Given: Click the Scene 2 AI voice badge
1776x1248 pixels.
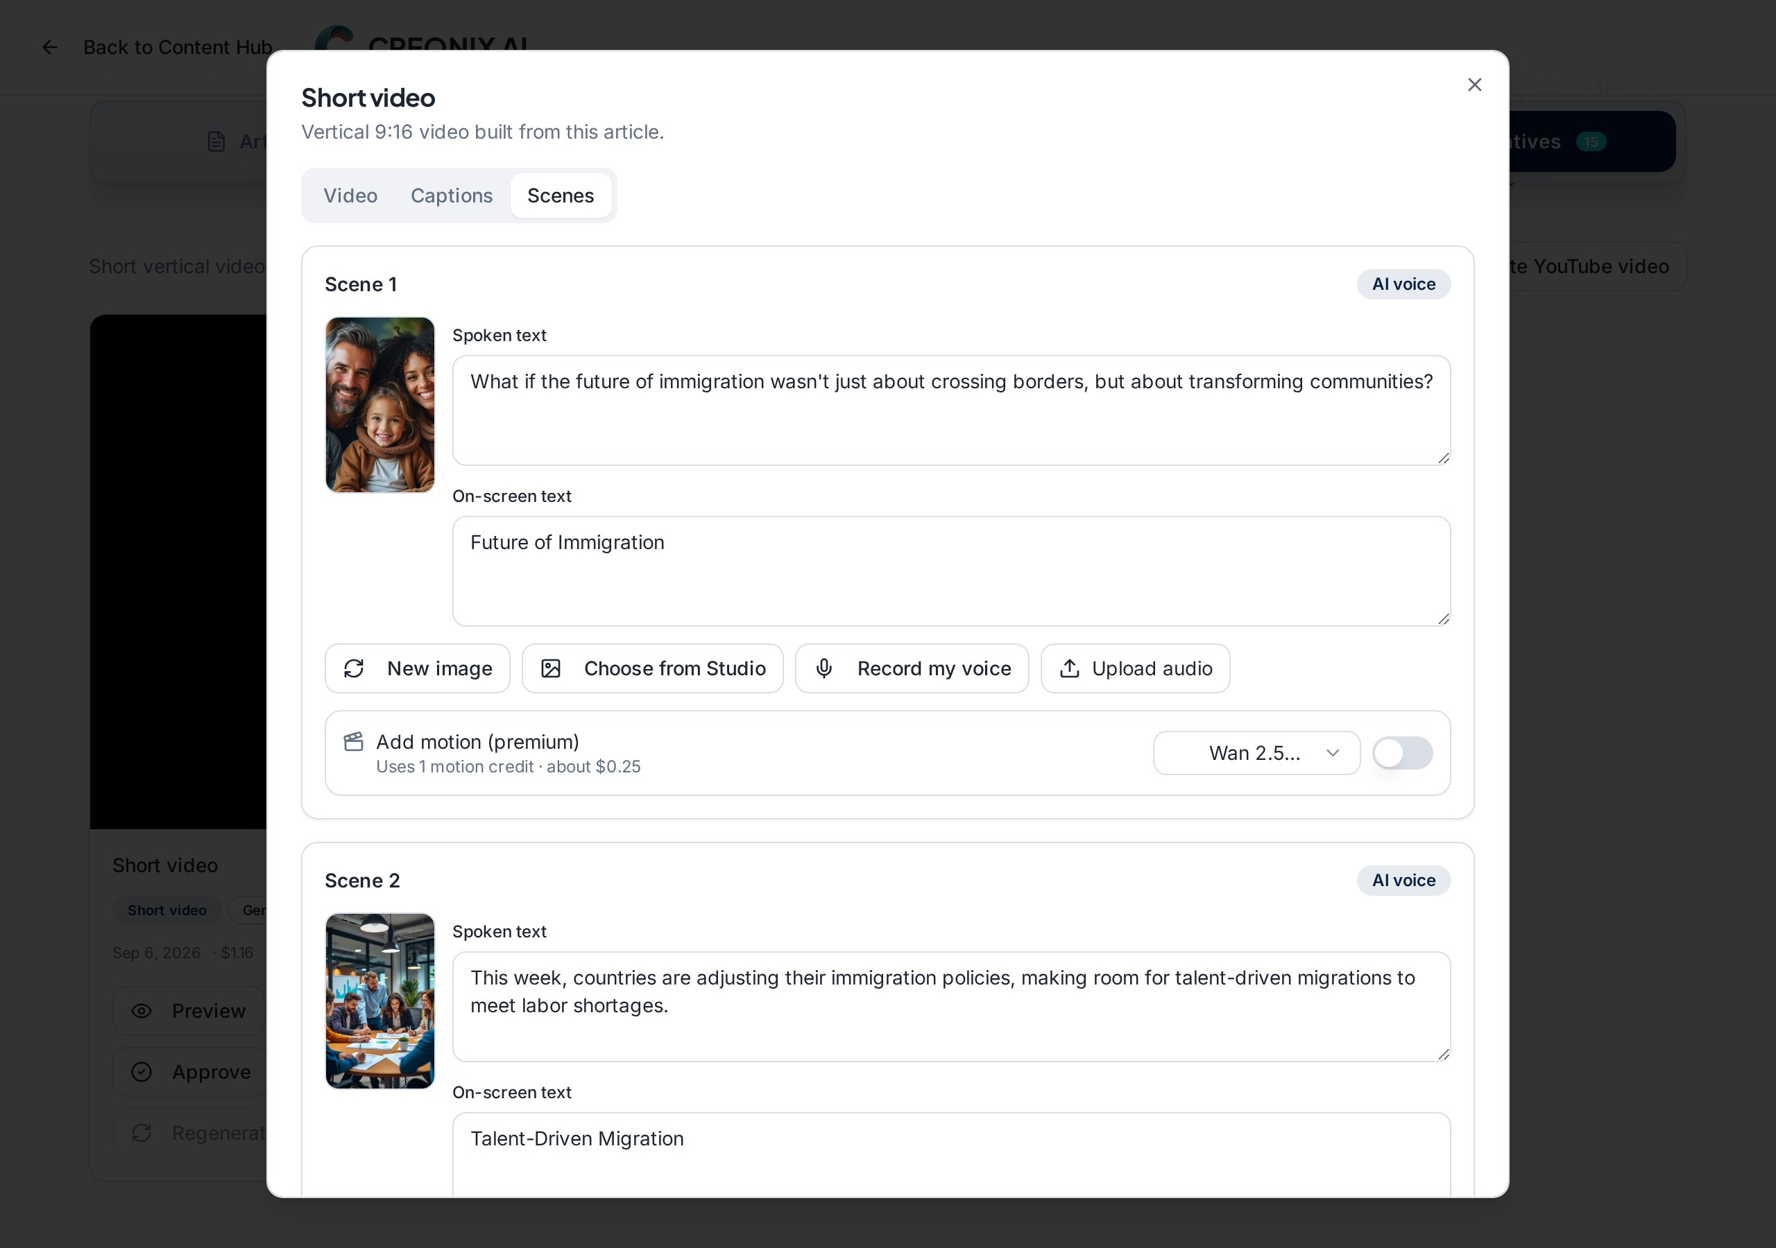Looking at the screenshot, I should pos(1404,881).
